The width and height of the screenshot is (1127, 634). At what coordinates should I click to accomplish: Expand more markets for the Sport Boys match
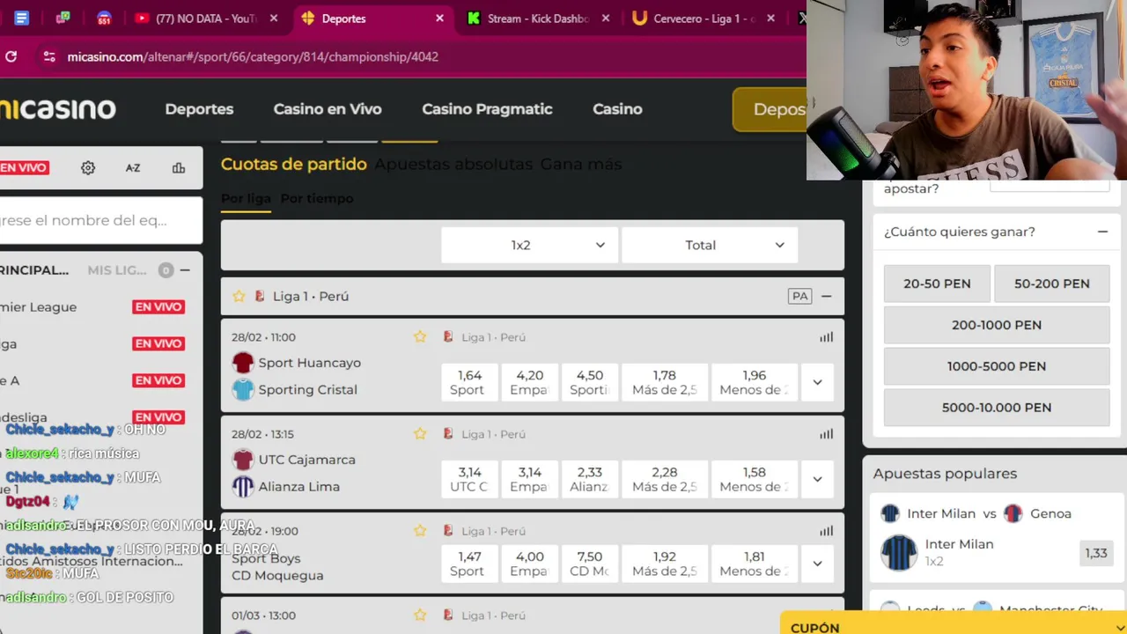click(x=817, y=564)
